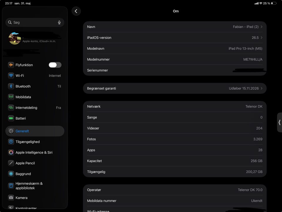Select Batteri in the sidebar
Screen dimensions: 282x212
point(35,118)
